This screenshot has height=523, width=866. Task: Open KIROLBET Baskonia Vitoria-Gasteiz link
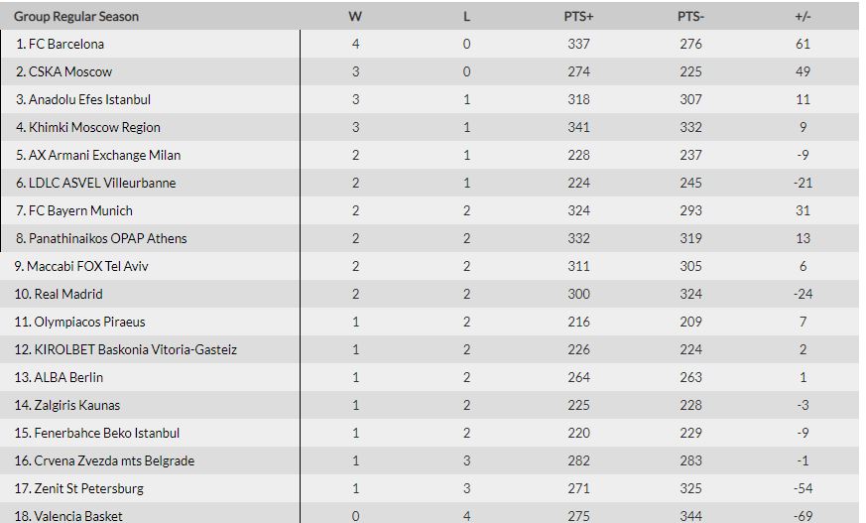[135, 349]
